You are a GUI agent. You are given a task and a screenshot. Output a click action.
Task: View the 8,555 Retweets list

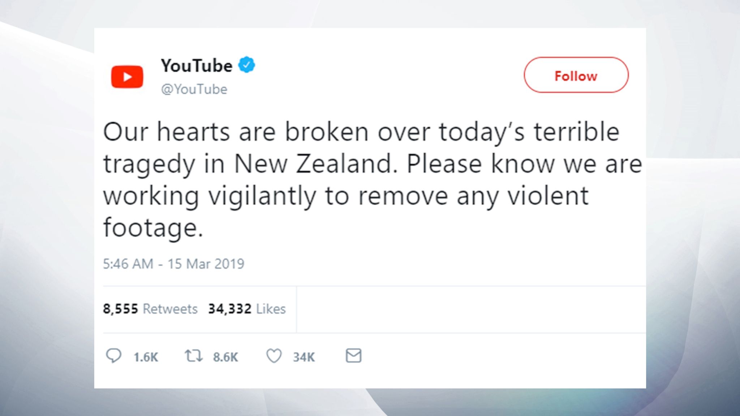click(150, 309)
